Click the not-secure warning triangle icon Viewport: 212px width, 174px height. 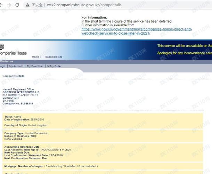(27, 5)
